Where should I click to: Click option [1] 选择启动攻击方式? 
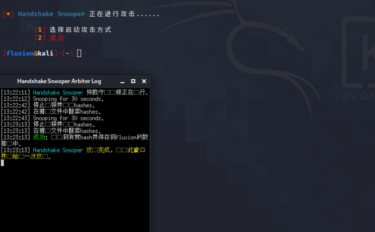tap(73, 30)
